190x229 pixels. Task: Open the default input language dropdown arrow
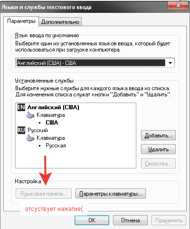pos(170,63)
